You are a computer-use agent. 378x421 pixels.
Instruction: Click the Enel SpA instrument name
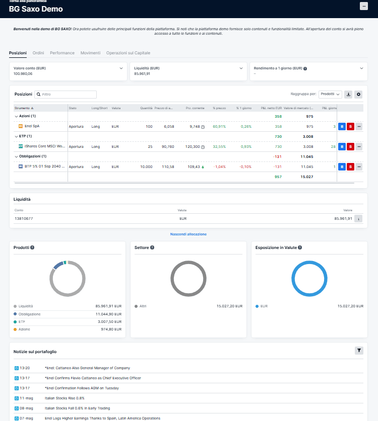[x=32, y=126]
